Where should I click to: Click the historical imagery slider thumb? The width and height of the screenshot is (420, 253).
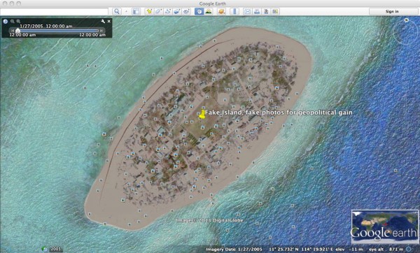(17, 31)
